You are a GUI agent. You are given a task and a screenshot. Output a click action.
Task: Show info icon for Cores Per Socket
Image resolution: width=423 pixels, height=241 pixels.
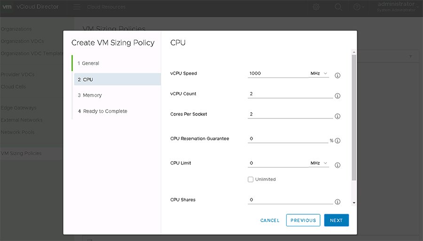[337, 116]
